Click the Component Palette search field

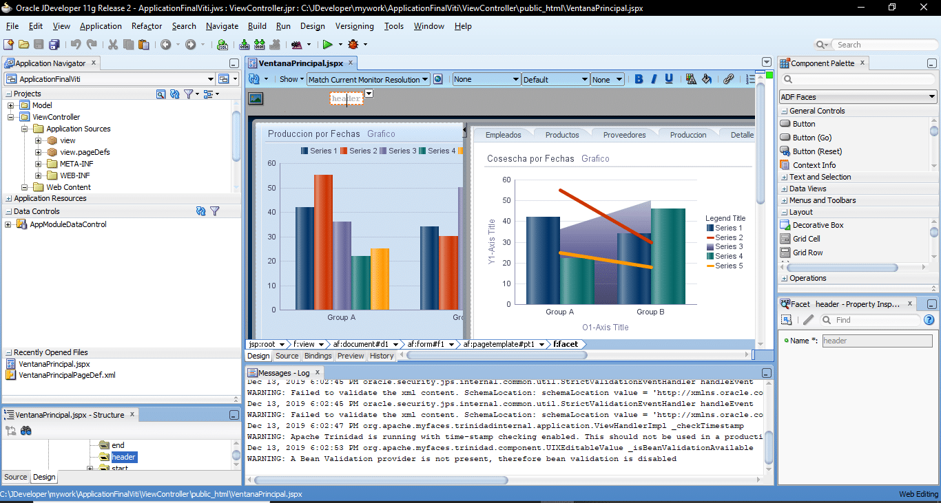857,79
